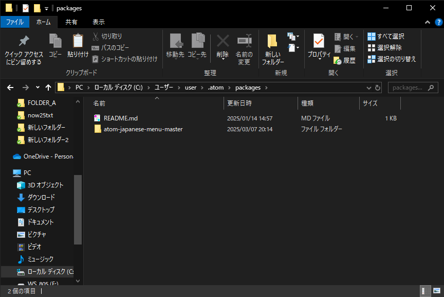Switch to details view in status bar
The image size is (444, 297).
point(425,291)
